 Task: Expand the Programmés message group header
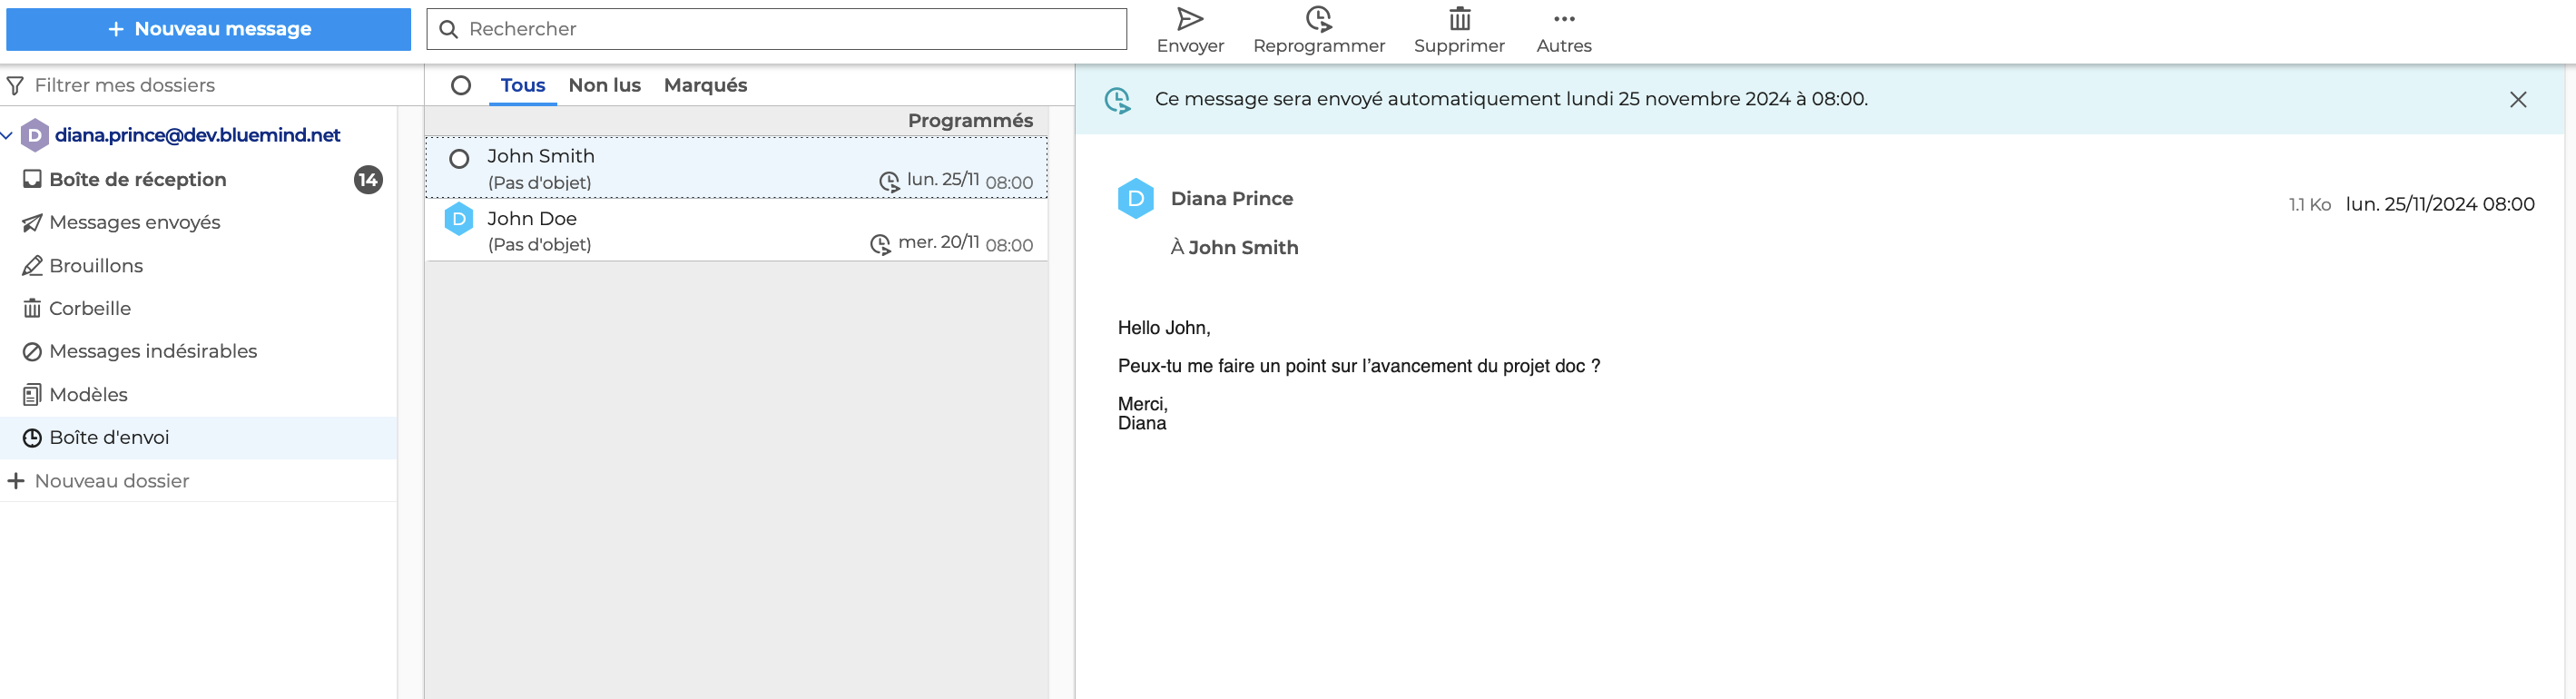click(969, 121)
